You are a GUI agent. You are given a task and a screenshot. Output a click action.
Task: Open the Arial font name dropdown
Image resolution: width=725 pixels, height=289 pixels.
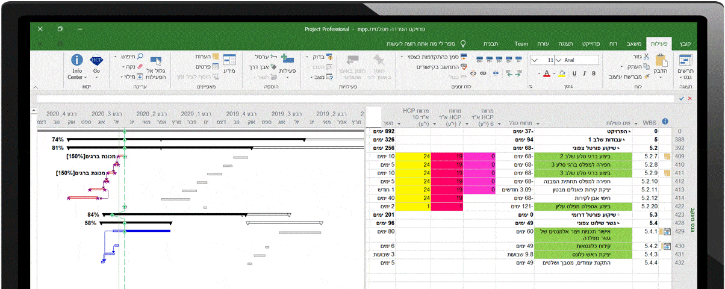558,60
